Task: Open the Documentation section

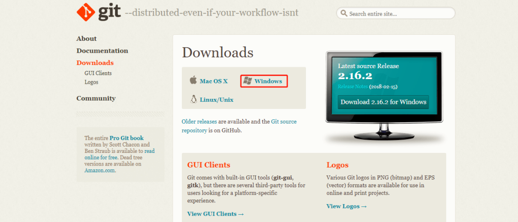Action: click(x=103, y=51)
